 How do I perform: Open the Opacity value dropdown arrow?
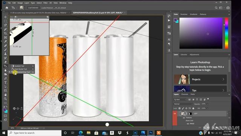pyautogui.click(x=207, y=104)
